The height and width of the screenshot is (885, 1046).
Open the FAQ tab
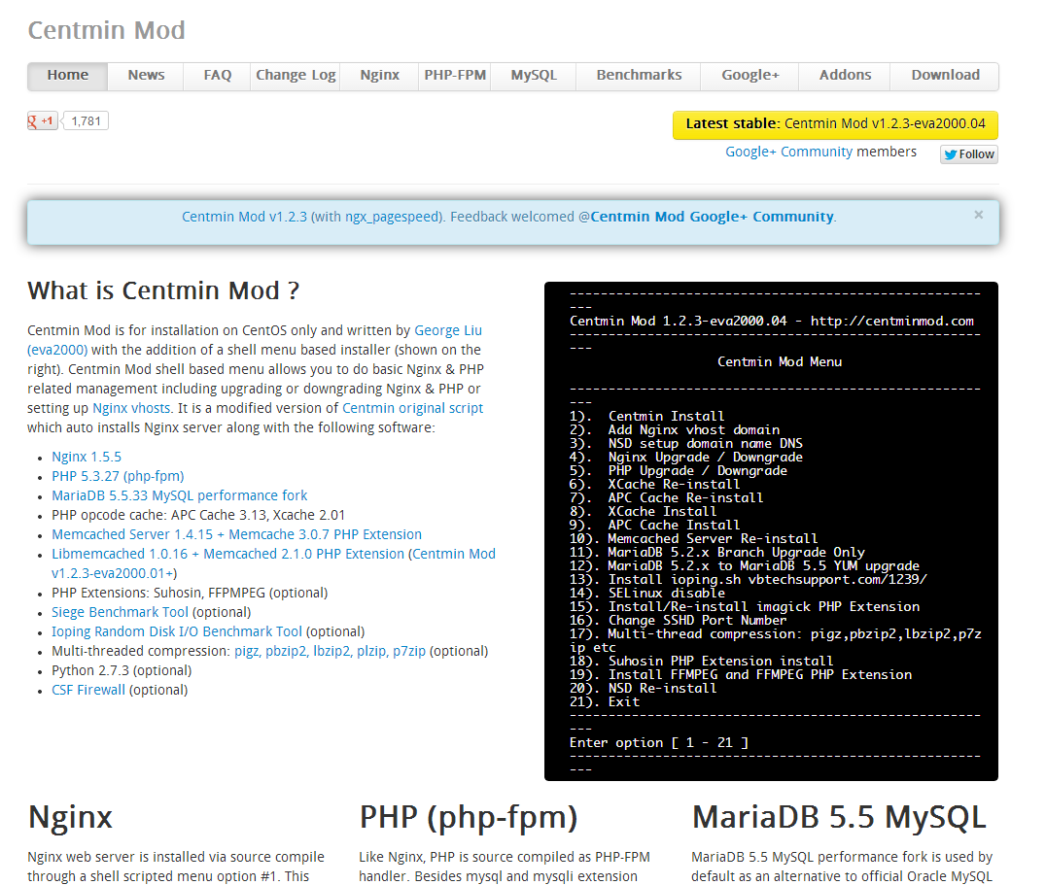click(218, 76)
